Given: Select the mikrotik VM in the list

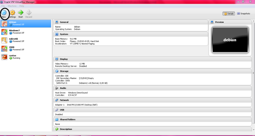Looking at the screenshot, I should coord(26,40).
